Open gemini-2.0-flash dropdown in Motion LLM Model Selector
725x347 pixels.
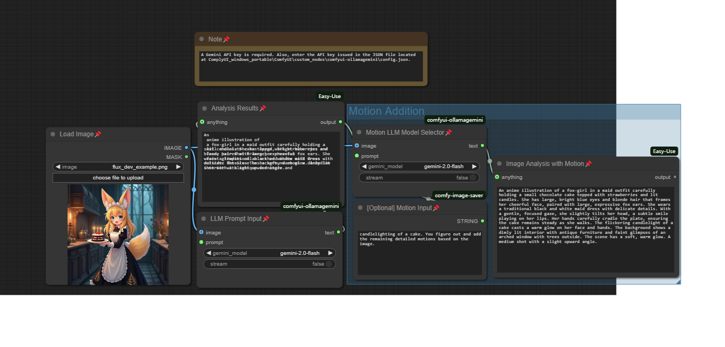tap(443, 166)
